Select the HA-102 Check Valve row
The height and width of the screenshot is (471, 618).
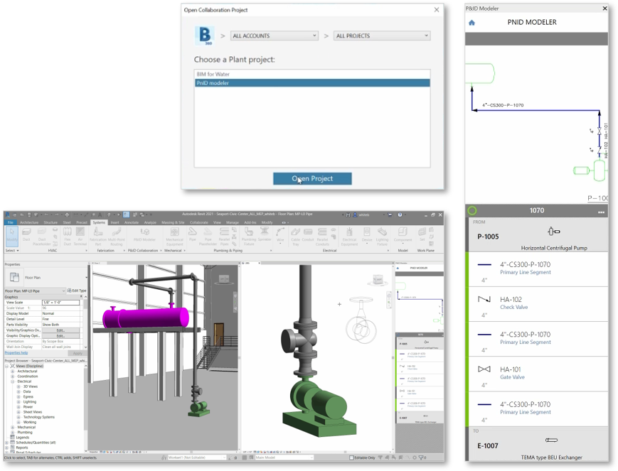pyautogui.click(x=538, y=305)
